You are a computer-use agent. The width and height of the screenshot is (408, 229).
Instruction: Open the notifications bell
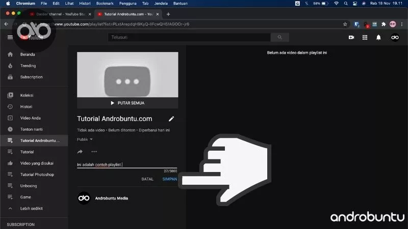coord(378,37)
